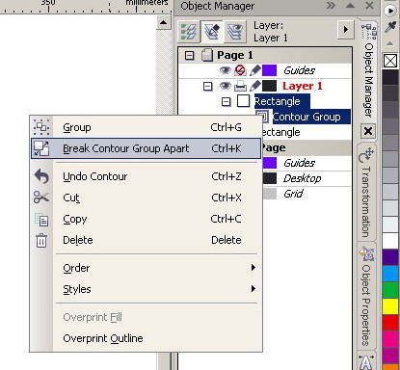Toggle editable pencil of Guides layer

(255, 70)
